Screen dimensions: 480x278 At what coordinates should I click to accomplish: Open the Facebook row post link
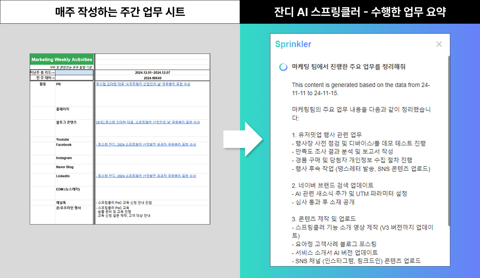(146, 145)
